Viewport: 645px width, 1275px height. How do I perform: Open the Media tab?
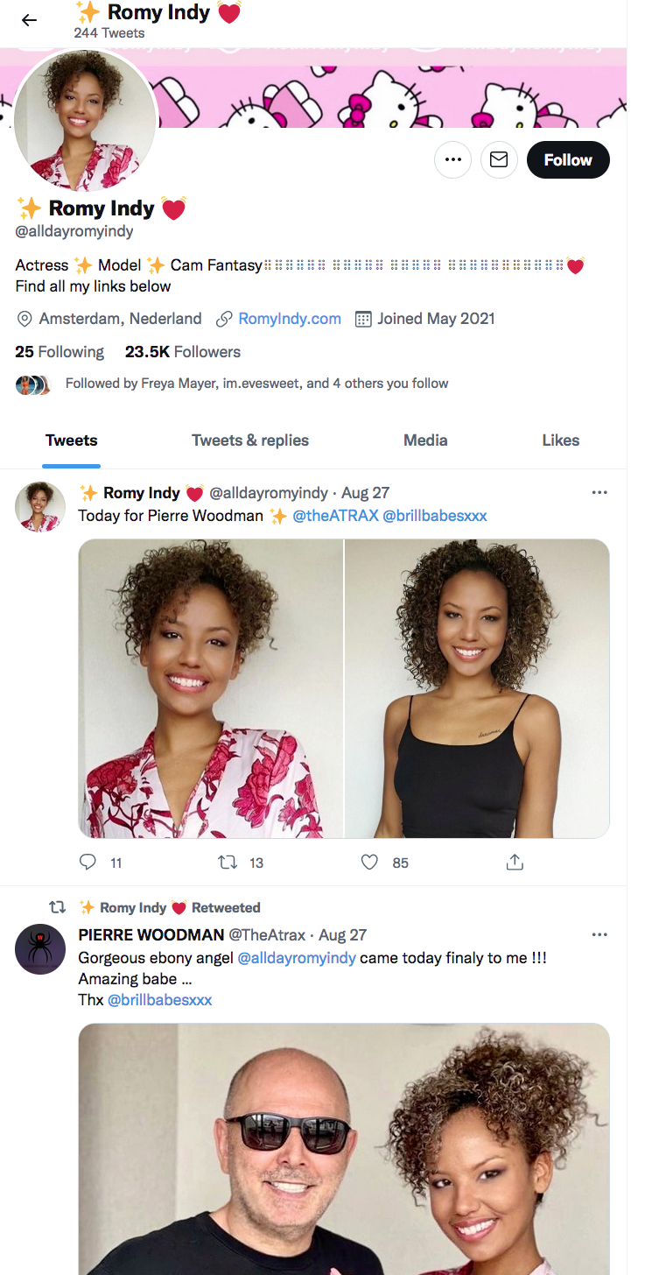tap(425, 440)
